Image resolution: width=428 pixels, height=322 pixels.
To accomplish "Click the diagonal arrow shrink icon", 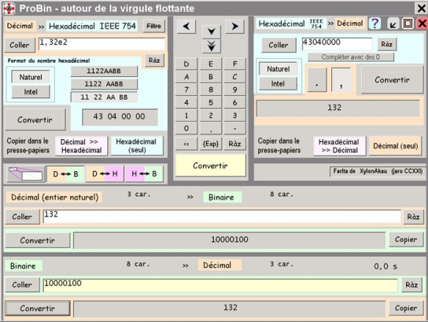I will coord(393,24).
